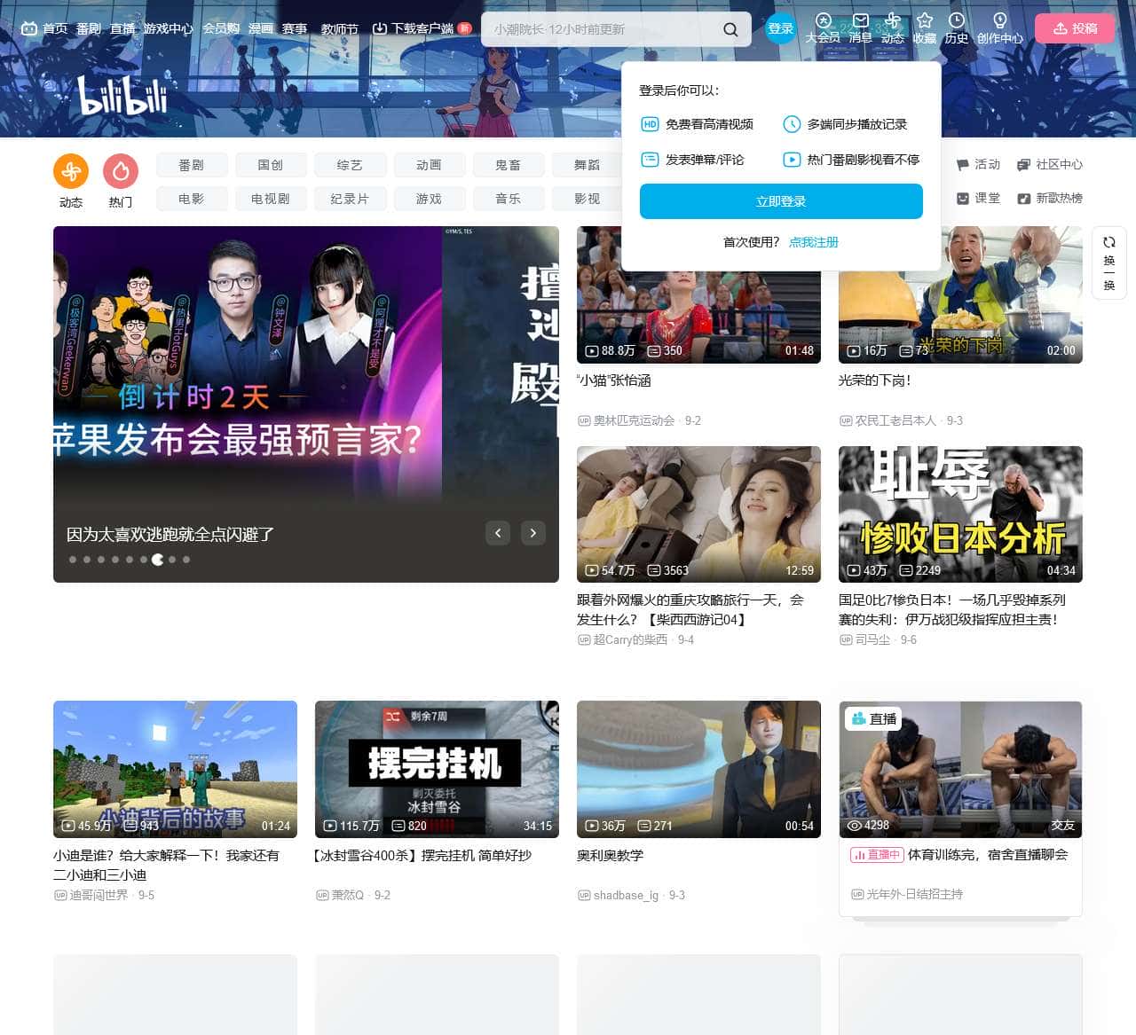Open 重庆攻略旅行 video thumbnail

(x=698, y=514)
